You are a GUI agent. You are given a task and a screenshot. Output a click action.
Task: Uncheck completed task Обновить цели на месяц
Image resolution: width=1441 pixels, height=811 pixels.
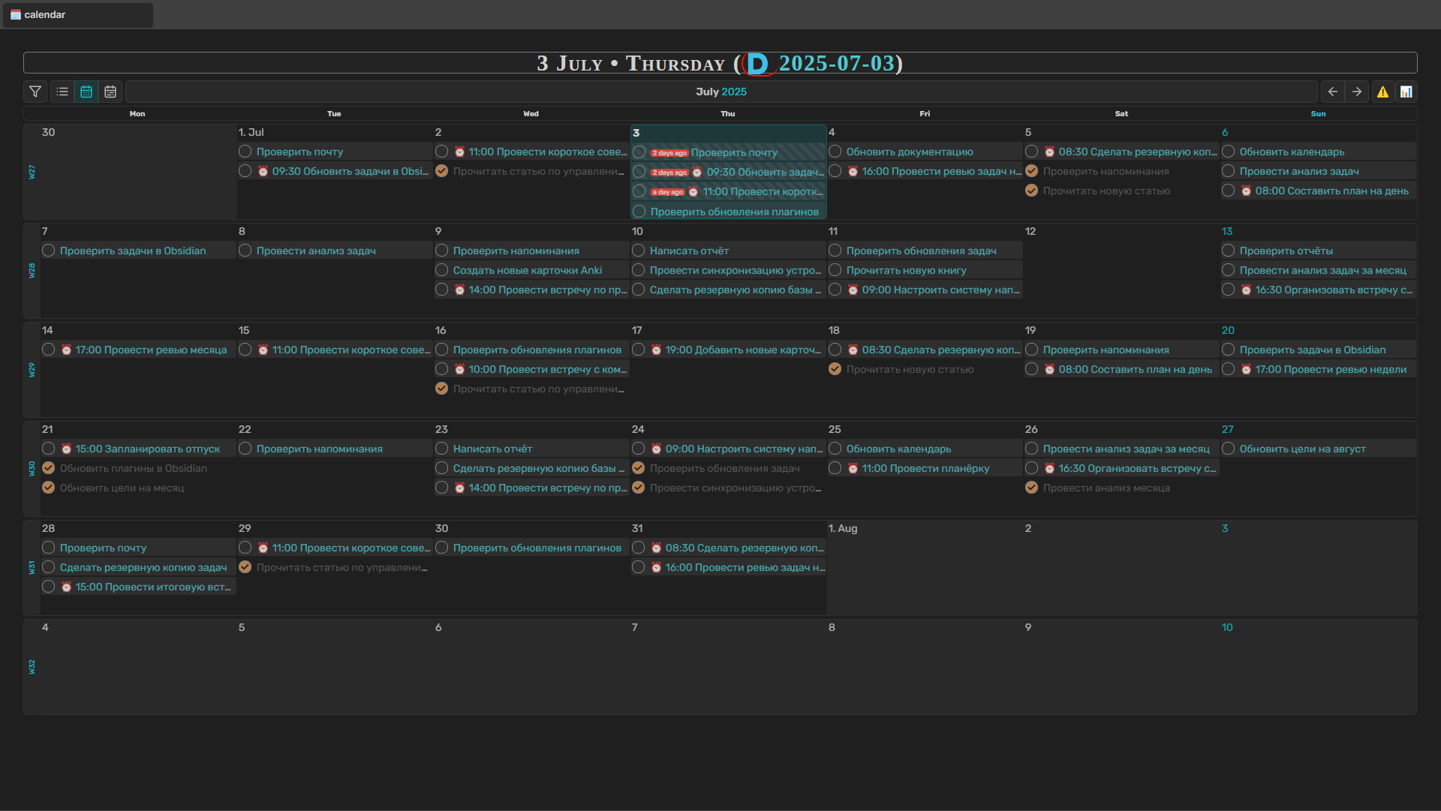tap(49, 488)
